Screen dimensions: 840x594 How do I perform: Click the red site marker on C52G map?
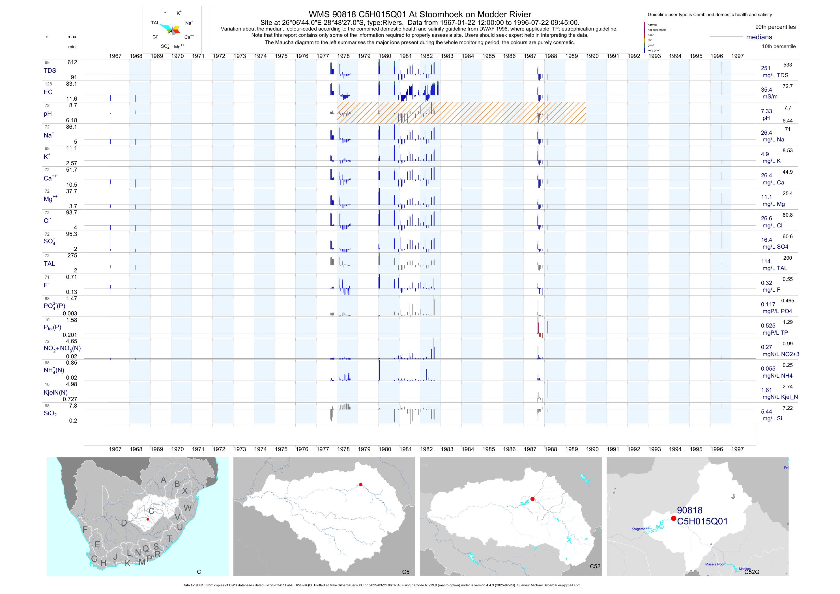(674, 518)
